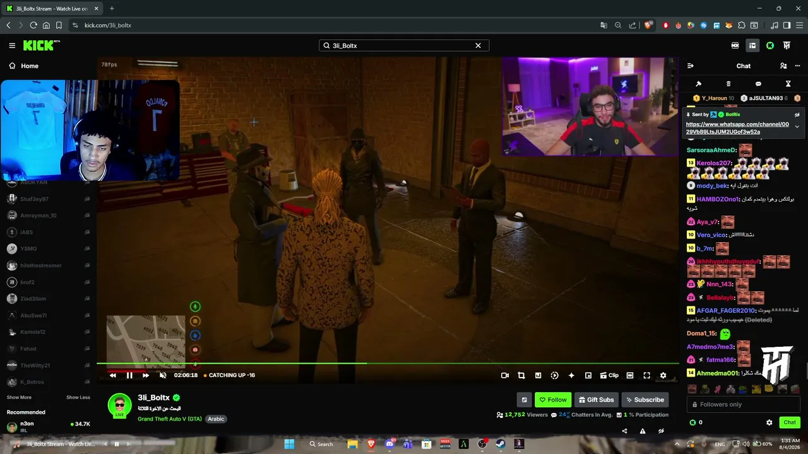The image size is (808, 454).
Task: Fast-forward the stream playback
Action: click(146, 375)
